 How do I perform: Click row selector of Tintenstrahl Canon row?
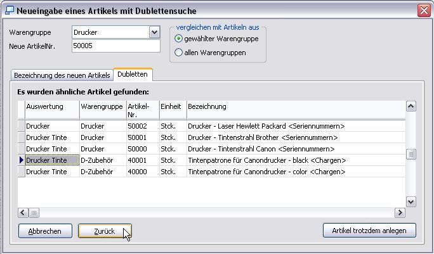point(21,149)
